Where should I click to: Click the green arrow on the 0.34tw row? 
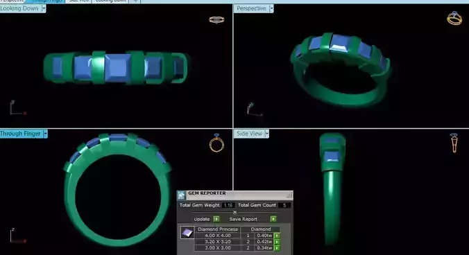[277, 248]
